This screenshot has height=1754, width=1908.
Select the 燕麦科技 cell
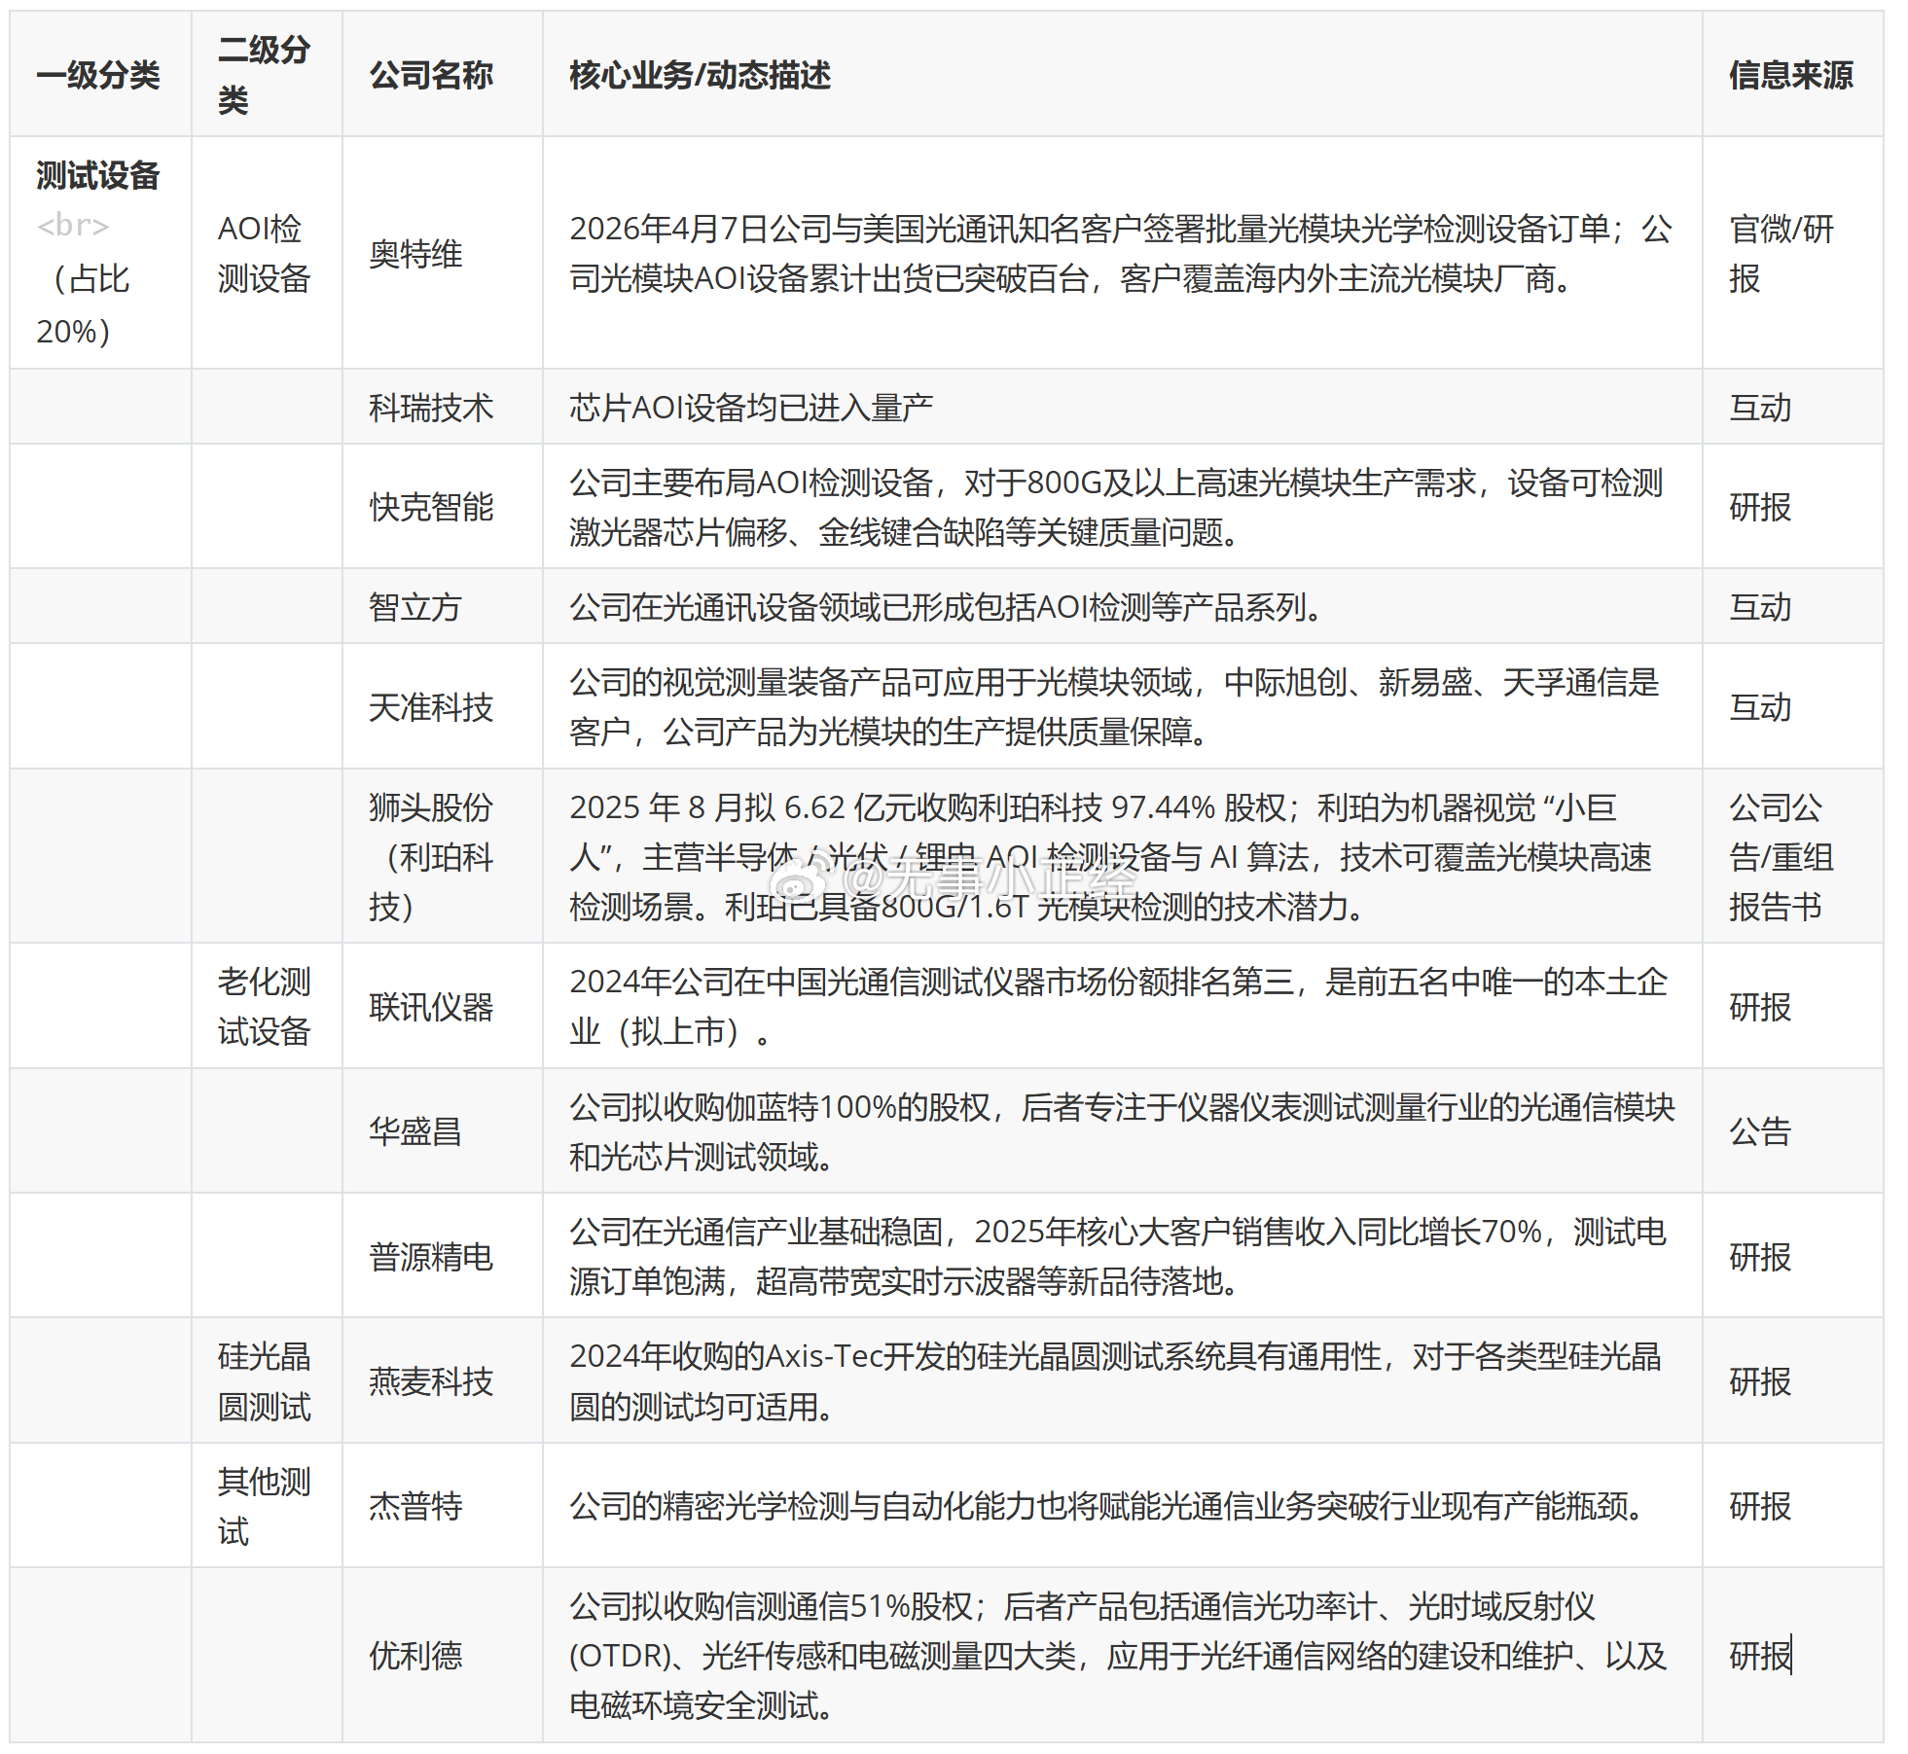pos(431,1381)
